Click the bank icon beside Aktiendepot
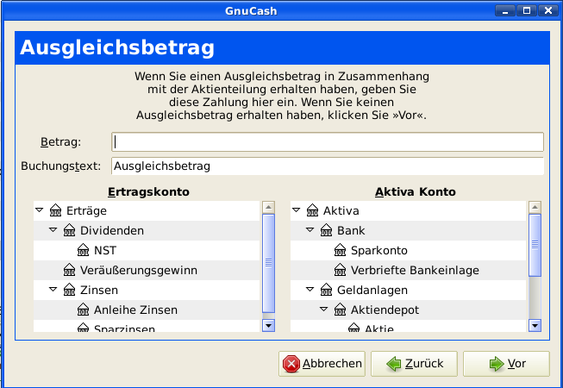 click(x=341, y=310)
